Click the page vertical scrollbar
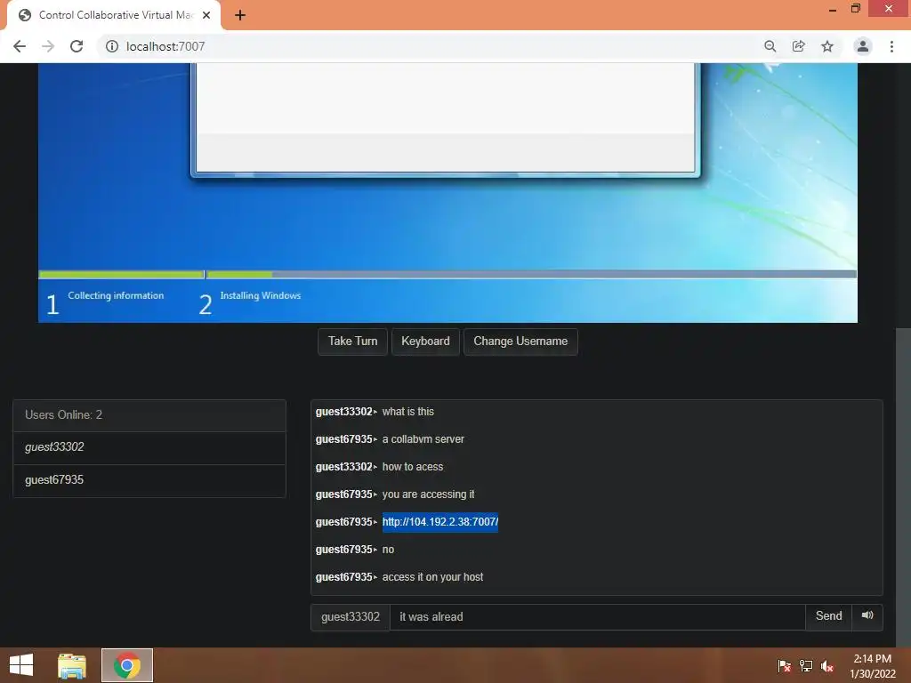Image resolution: width=911 pixels, height=683 pixels. tap(903, 488)
